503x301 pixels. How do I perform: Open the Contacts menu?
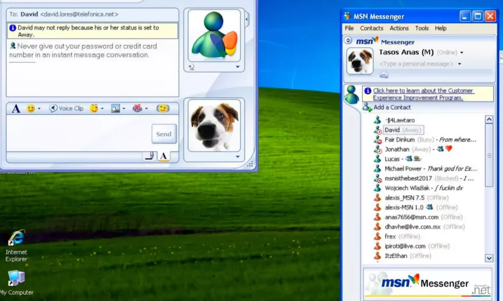[371, 28]
